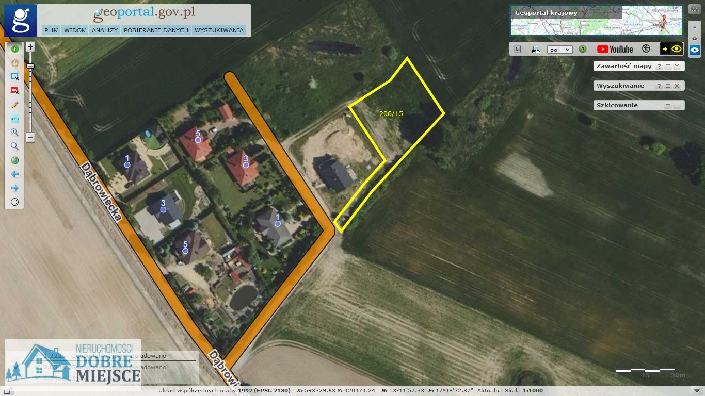The height and width of the screenshot is (396, 705).
Task: Click the accessibility figure icon
Action: coord(646,49)
